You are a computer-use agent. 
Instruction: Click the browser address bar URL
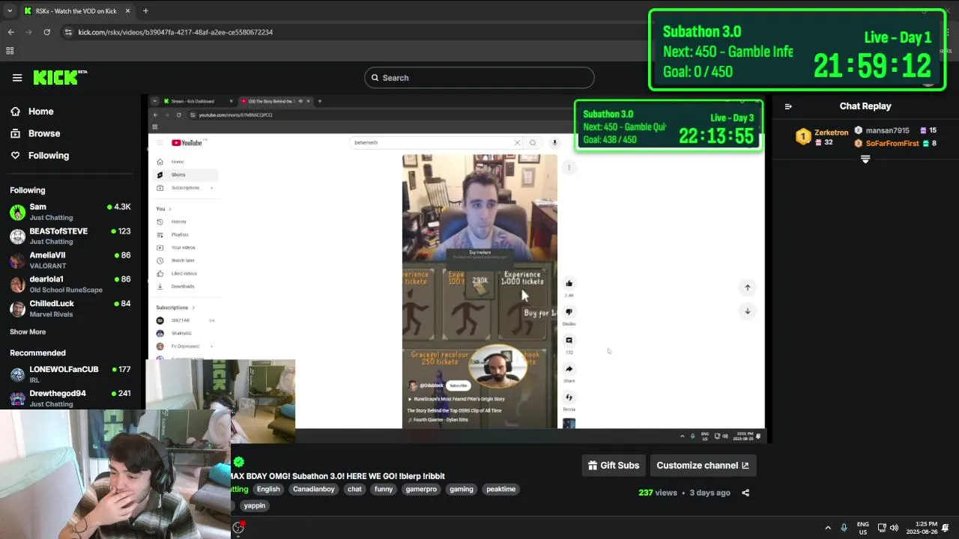click(x=175, y=32)
